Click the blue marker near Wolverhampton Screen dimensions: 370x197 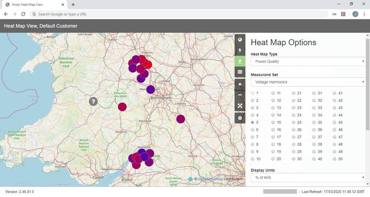point(151,90)
